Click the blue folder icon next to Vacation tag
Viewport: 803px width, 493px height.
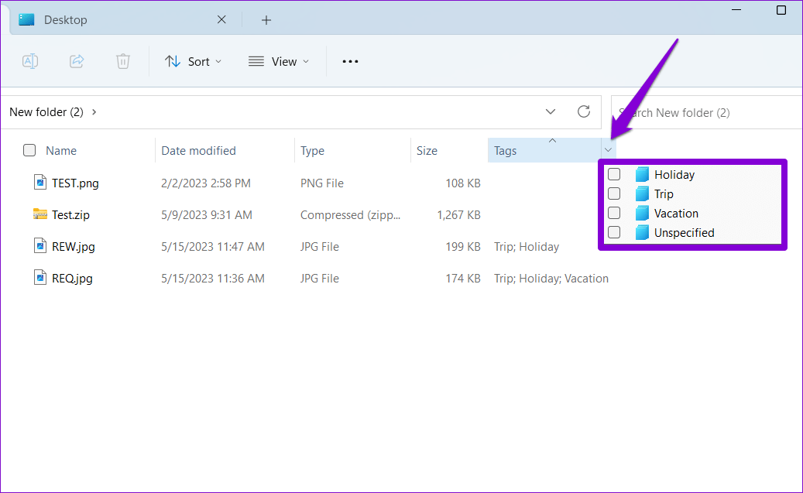coord(642,213)
